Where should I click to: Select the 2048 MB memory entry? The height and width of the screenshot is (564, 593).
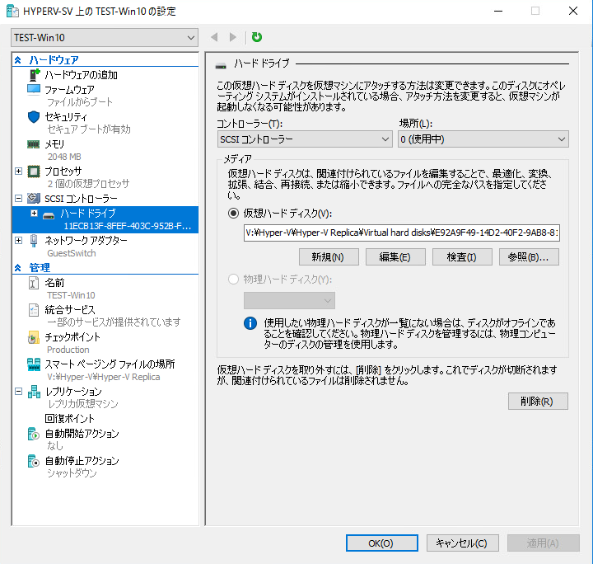(x=64, y=157)
